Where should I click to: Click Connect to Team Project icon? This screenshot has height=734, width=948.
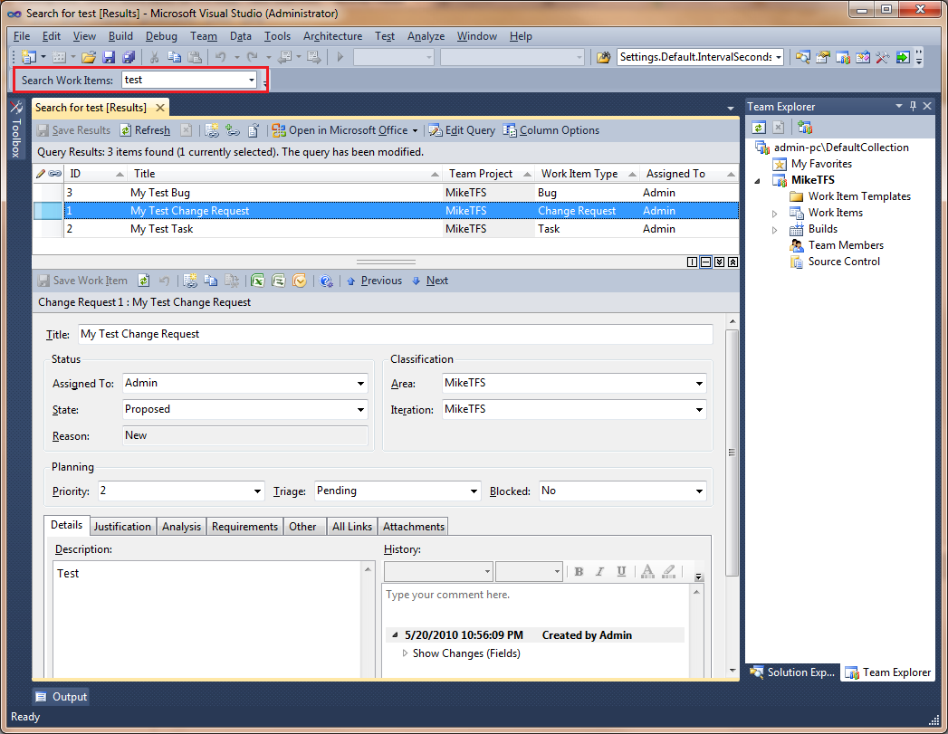[805, 128]
